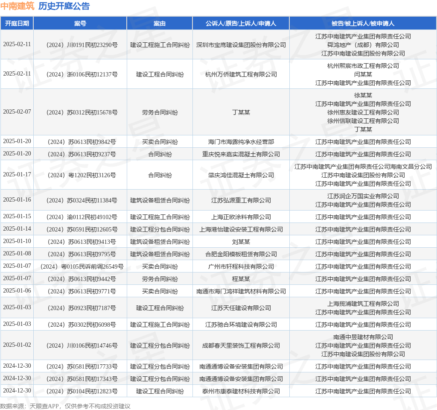Select case number 苏0923民初7187号
This screenshot has width=437, height=410.
[82, 308]
